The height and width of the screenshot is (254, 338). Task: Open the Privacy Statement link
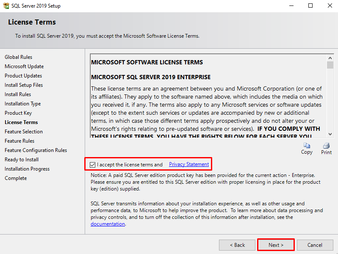(x=189, y=164)
